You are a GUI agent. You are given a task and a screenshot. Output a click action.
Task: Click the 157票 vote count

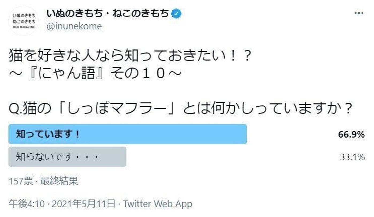click(21, 181)
